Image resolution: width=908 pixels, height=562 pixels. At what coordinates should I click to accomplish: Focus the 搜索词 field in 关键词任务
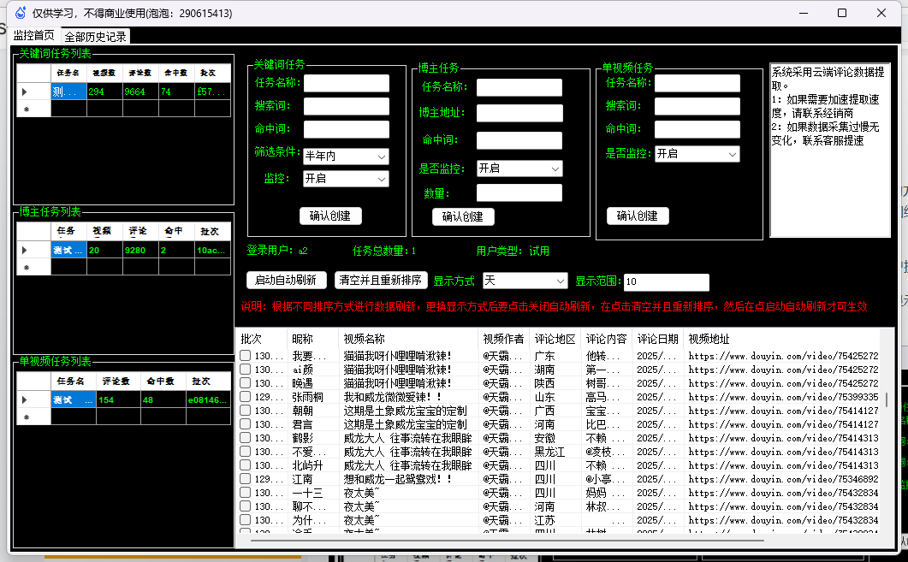pyautogui.click(x=347, y=106)
